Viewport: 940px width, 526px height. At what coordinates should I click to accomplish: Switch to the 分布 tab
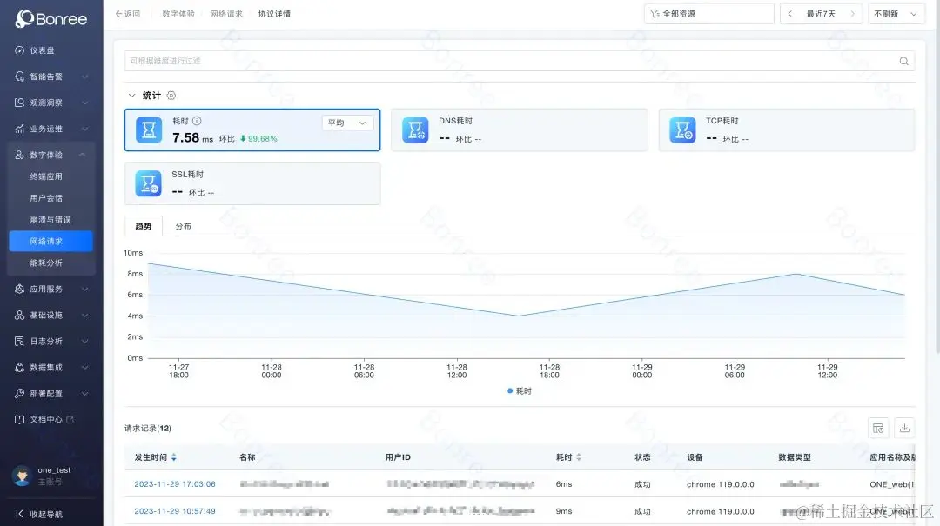pyautogui.click(x=183, y=225)
